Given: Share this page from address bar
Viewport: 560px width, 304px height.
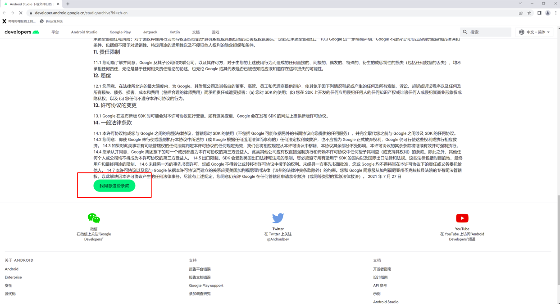Looking at the screenshot, I should pyautogui.click(x=521, y=13).
